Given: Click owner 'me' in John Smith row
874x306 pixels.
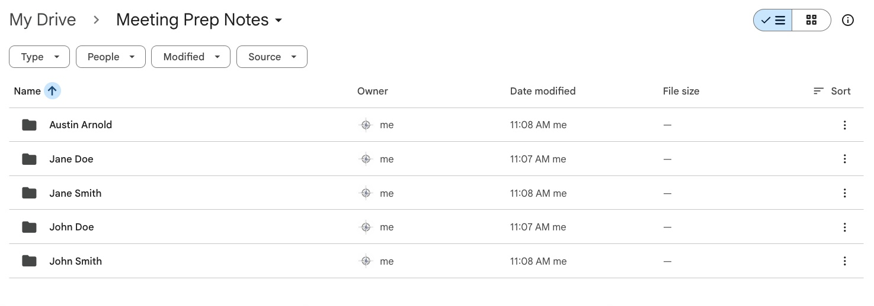Looking at the screenshot, I should coord(387,262).
